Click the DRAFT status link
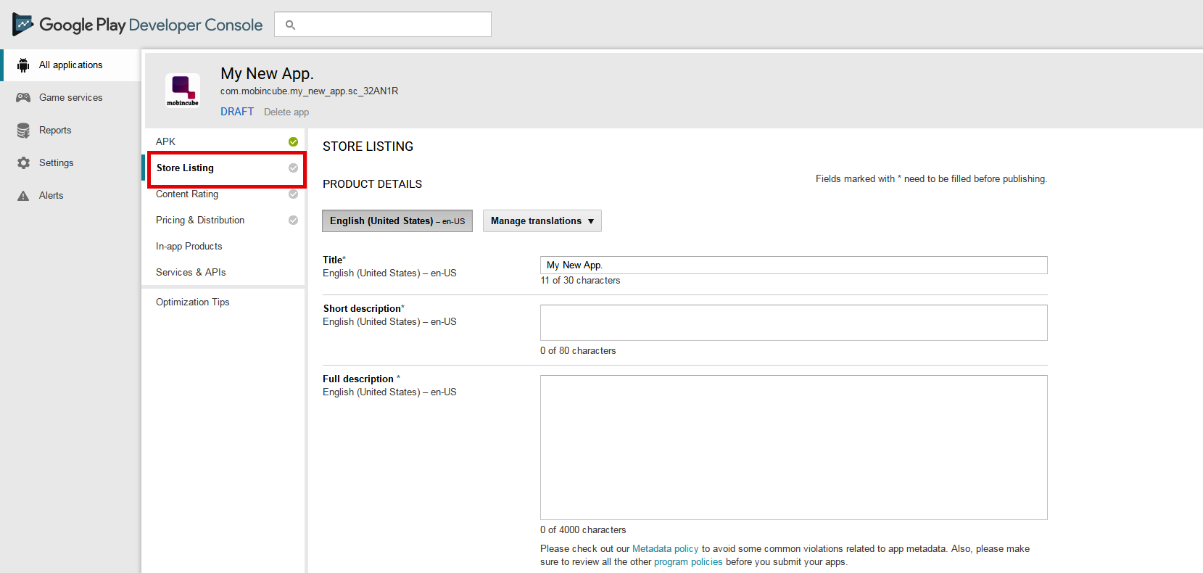Screen dimensions: 1203x573 (x=237, y=112)
